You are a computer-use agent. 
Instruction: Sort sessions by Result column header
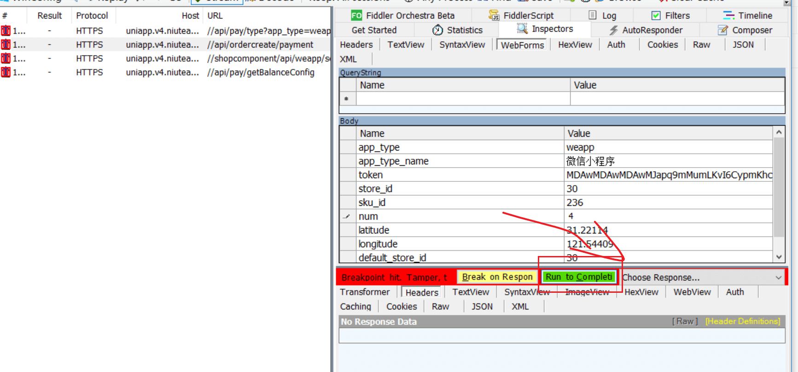[x=49, y=16]
